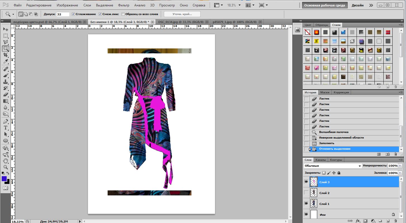Hide layer Слой 3 with eye icon

point(306,182)
